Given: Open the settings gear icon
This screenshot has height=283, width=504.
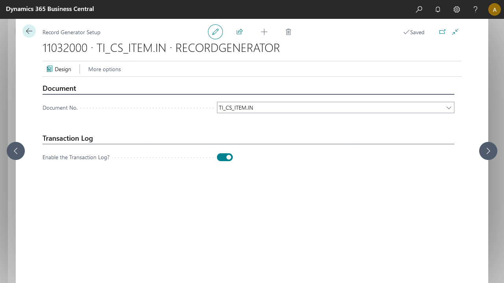Looking at the screenshot, I should coord(457,9).
